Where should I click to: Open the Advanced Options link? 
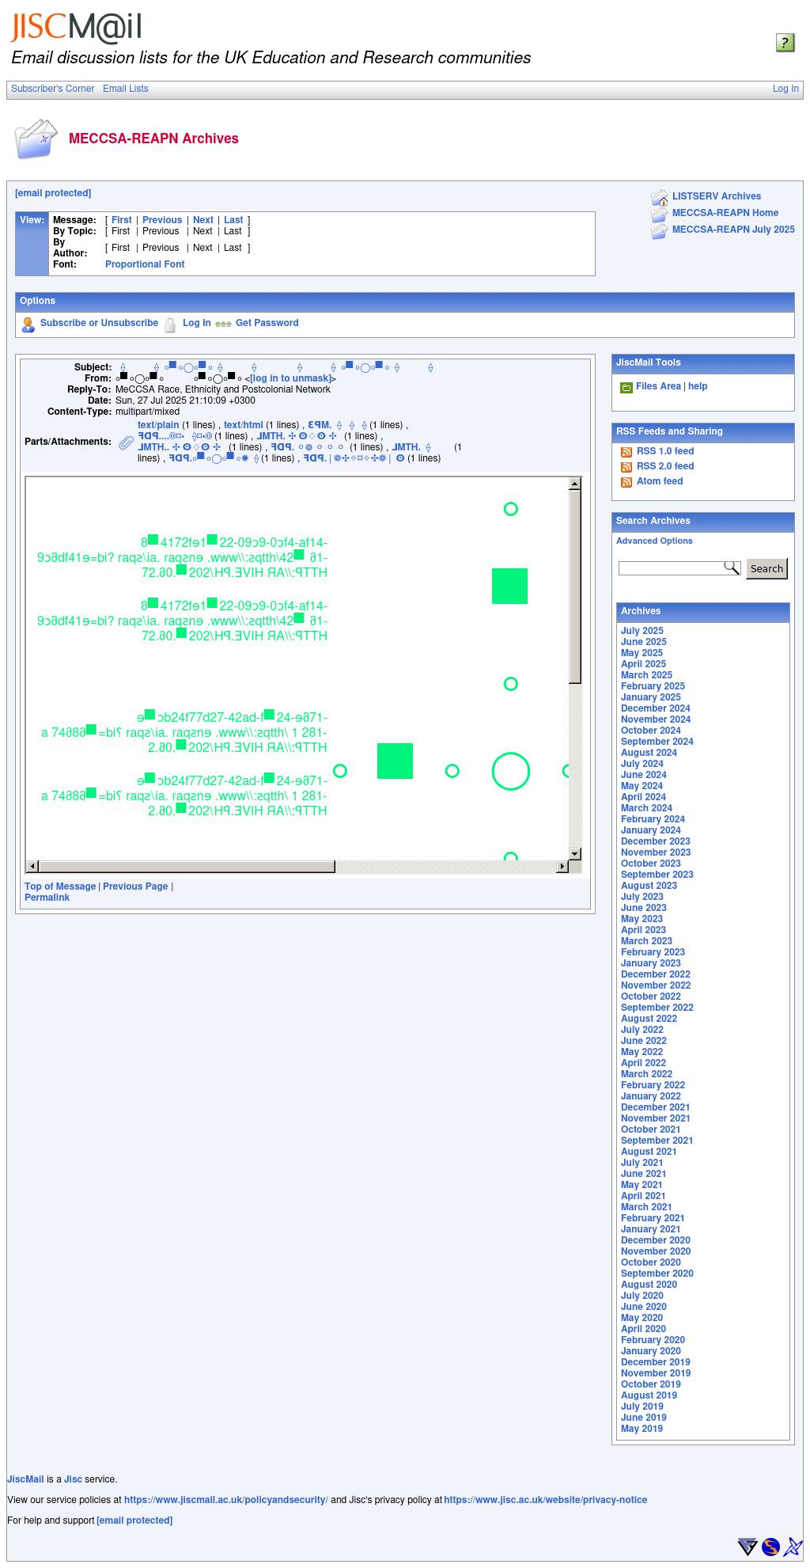pyautogui.click(x=654, y=541)
